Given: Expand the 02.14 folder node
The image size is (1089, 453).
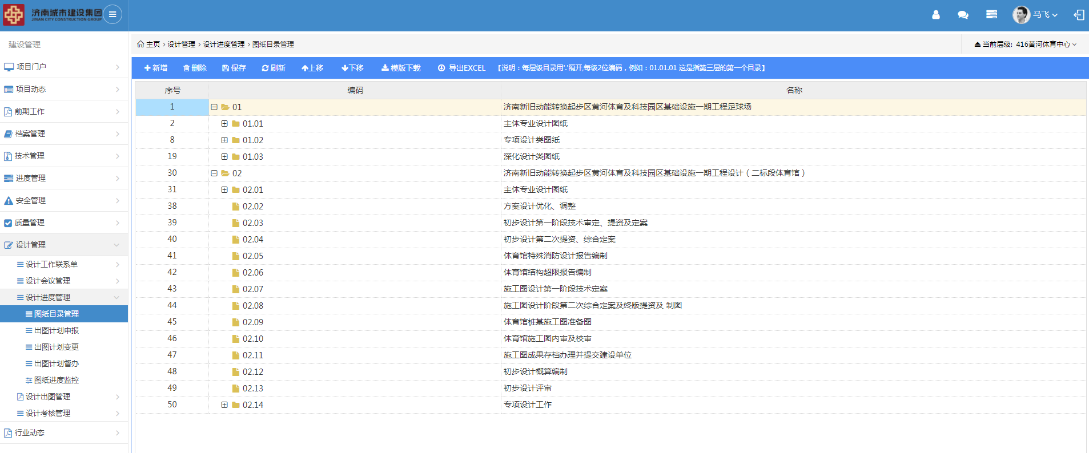Looking at the screenshot, I should click(x=224, y=405).
